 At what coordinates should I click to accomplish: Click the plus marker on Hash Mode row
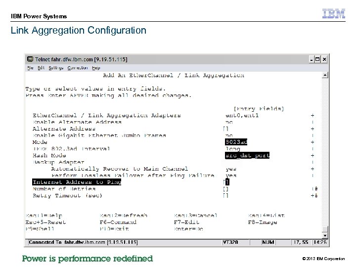coord(312,155)
